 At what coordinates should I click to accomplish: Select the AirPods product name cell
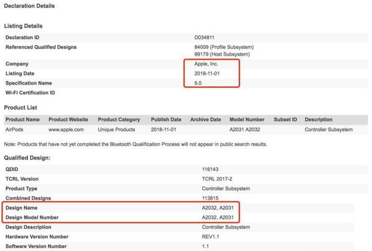point(14,130)
